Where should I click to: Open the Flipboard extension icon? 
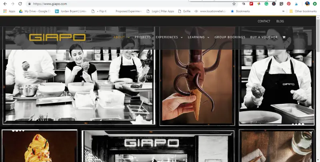click(251, 4)
